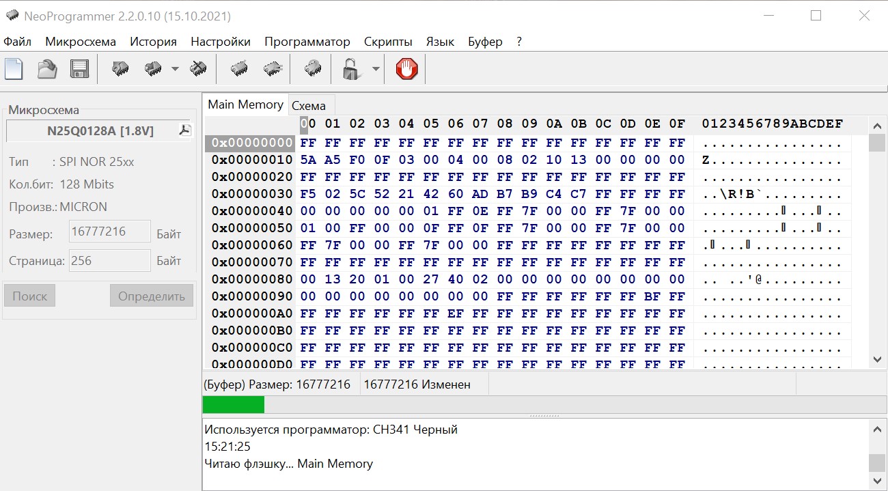The width and height of the screenshot is (888, 491).
Task: Create a new file with blank page icon
Action: tap(14, 69)
